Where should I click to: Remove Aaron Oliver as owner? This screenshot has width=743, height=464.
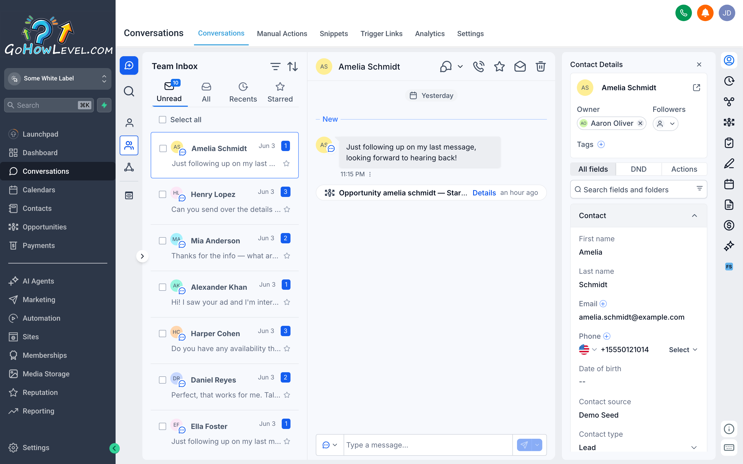pyautogui.click(x=640, y=123)
